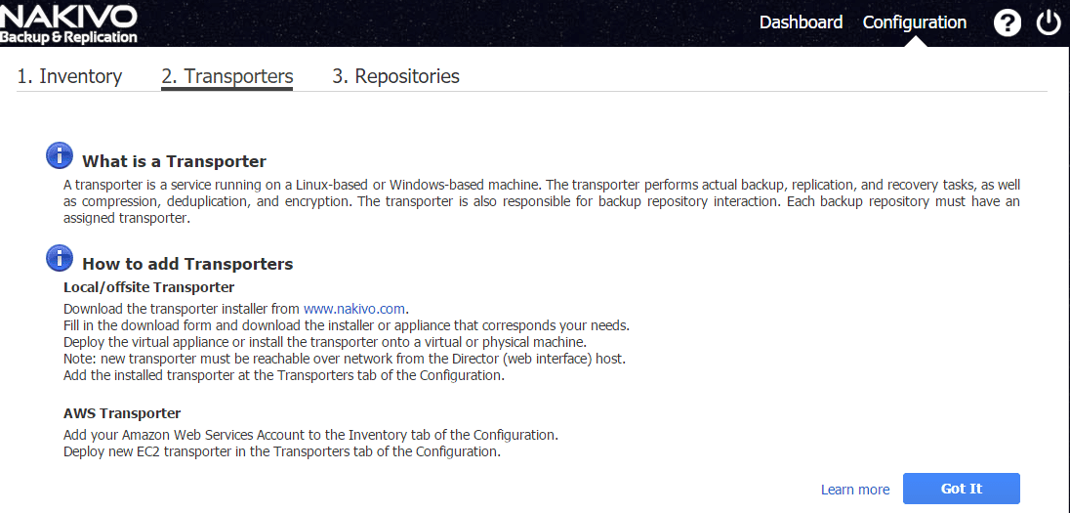Click the How to add Transporters heading
This screenshot has height=513, width=1070.
(187, 264)
